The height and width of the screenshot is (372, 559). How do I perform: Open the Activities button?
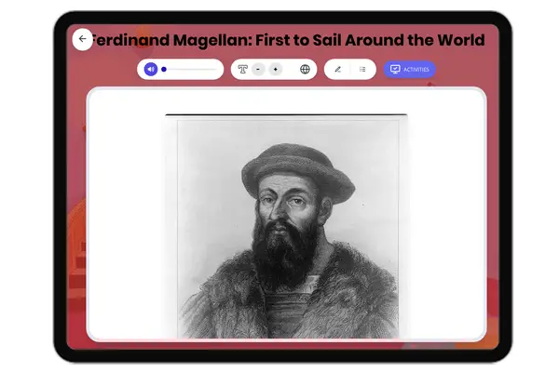point(409,69)
